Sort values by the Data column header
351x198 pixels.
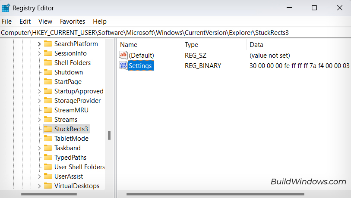point(299,45)
